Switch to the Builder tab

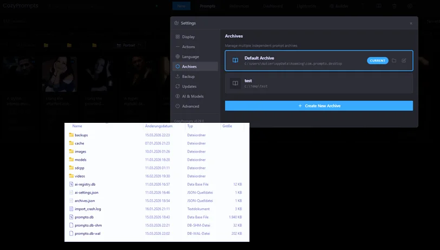(339, 6)
